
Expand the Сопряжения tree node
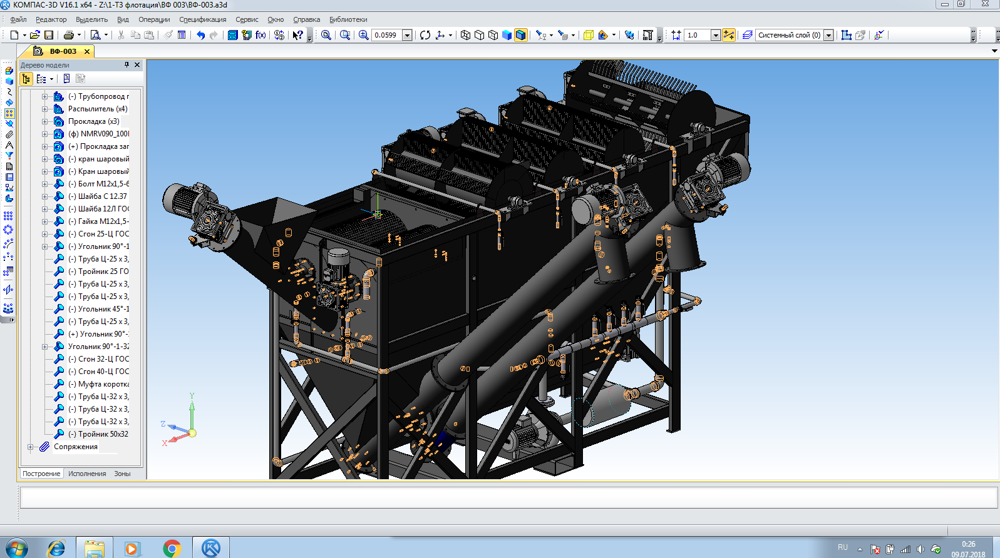click(31, 447)
